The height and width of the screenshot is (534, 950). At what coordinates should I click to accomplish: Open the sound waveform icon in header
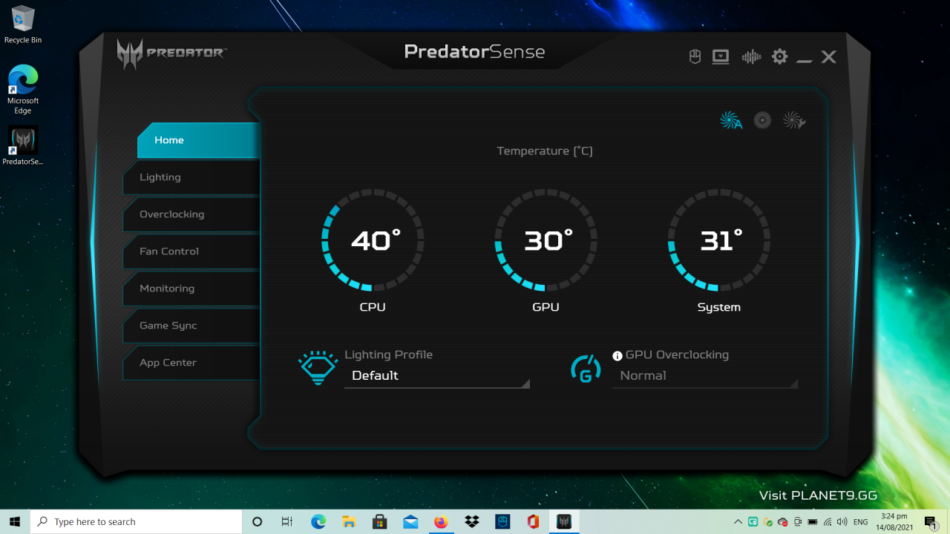point(751,57)
